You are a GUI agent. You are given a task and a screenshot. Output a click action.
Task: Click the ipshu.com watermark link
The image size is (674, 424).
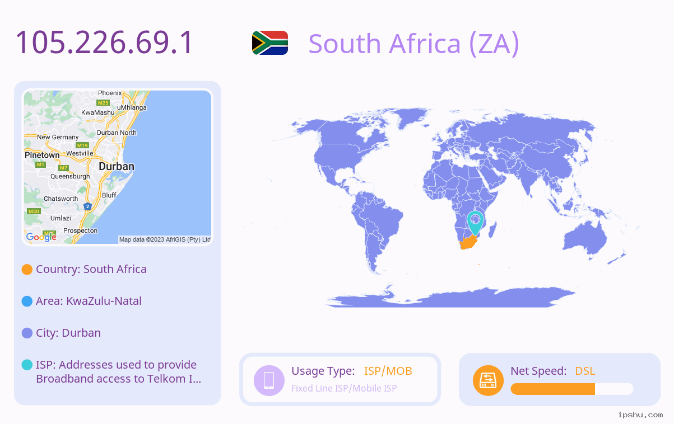point(640,414)
